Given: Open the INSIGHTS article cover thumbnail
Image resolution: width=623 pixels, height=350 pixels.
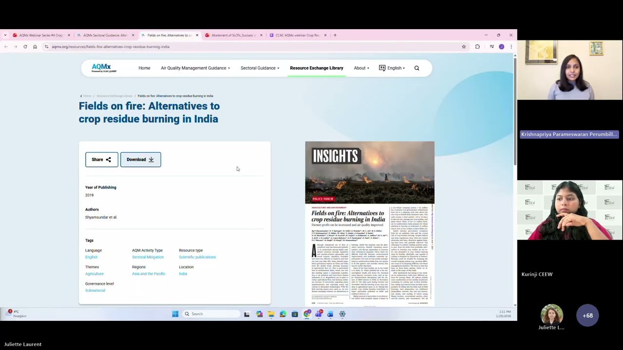Looking at the screenshot, I should 370,224.
